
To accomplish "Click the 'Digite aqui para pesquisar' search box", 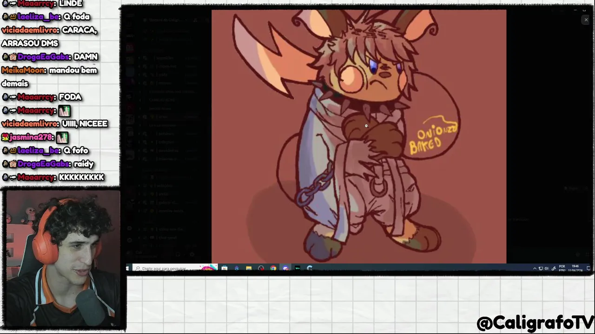I will coord(175,268).
